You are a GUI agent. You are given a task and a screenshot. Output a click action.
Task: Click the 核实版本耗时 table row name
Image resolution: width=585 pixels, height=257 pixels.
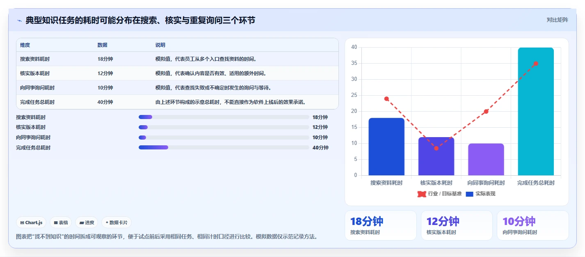click(35, 73)
